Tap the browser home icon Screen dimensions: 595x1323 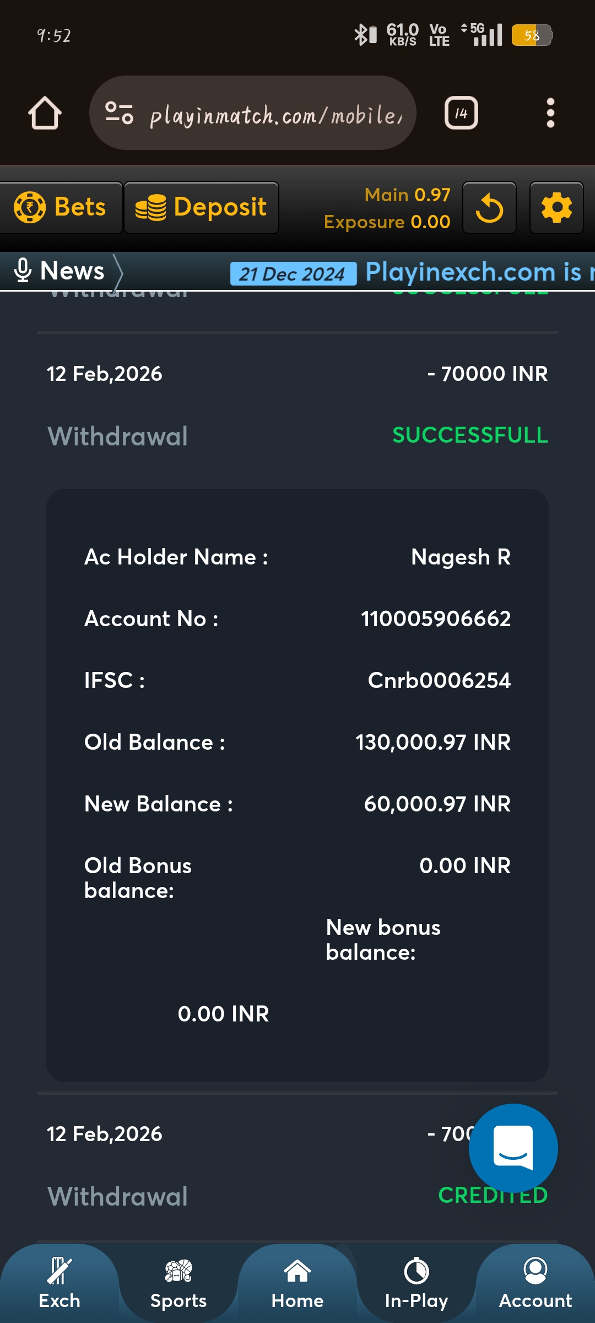45,113
